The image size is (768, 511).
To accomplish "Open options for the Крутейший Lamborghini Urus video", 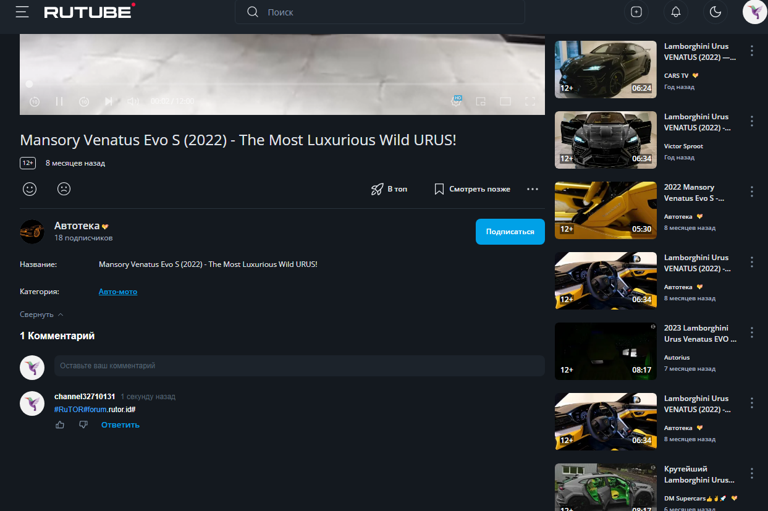I will [x=752, y=473].
